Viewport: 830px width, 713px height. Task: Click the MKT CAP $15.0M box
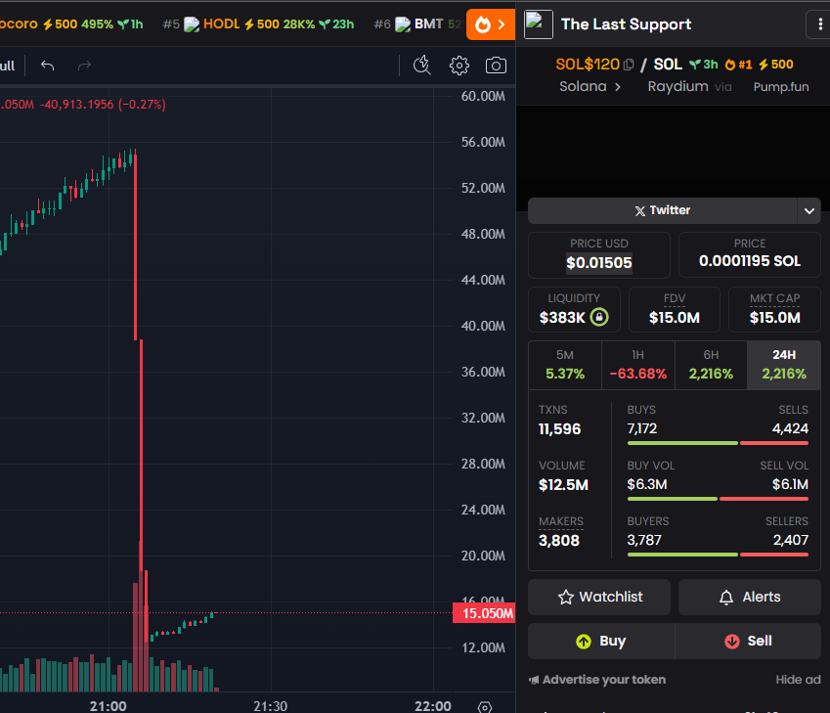click(774, 309)
